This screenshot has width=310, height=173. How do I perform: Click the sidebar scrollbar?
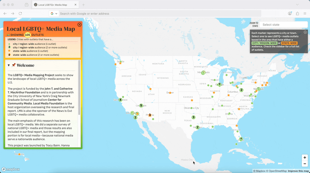79,87
